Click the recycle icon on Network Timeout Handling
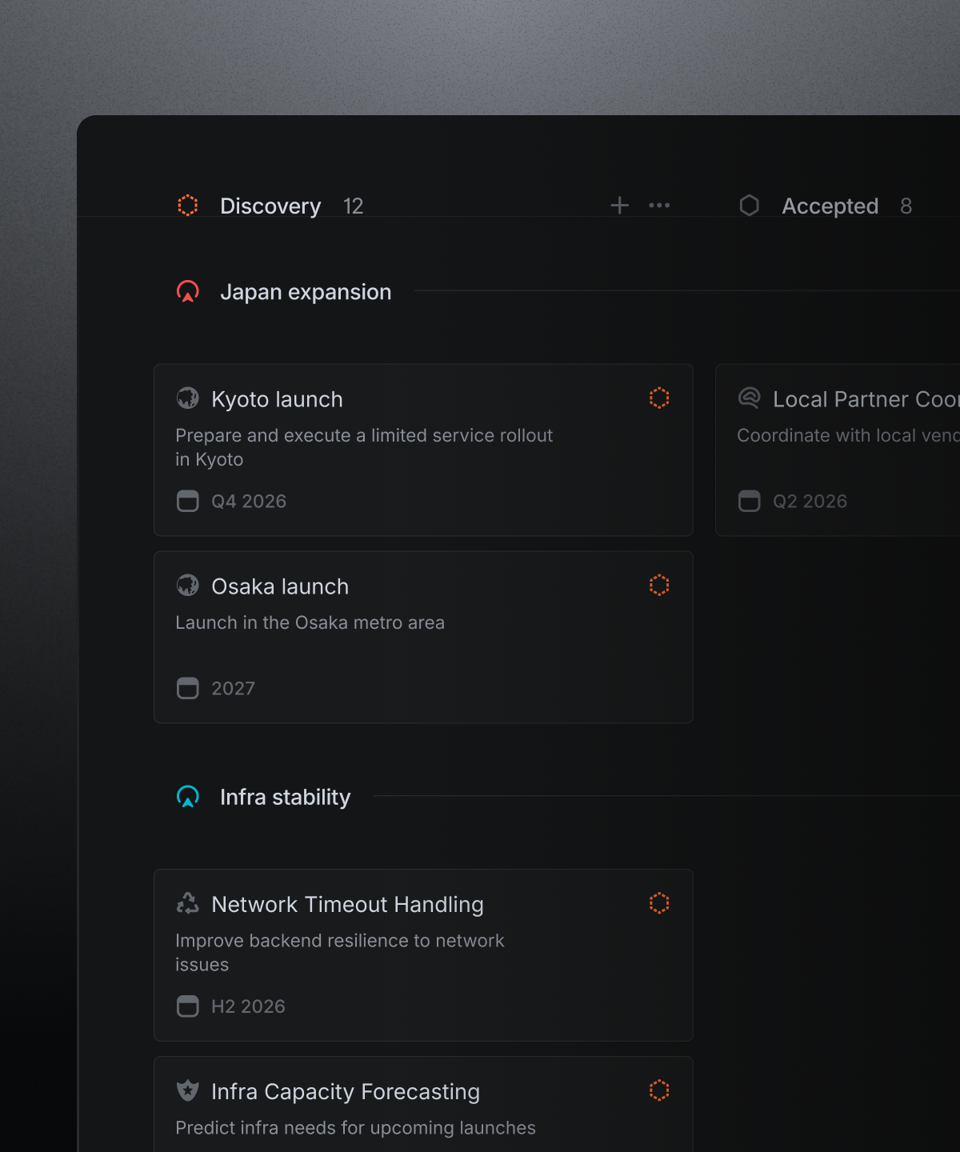Viewport: 960px width, 1152px height. [188, 904]
